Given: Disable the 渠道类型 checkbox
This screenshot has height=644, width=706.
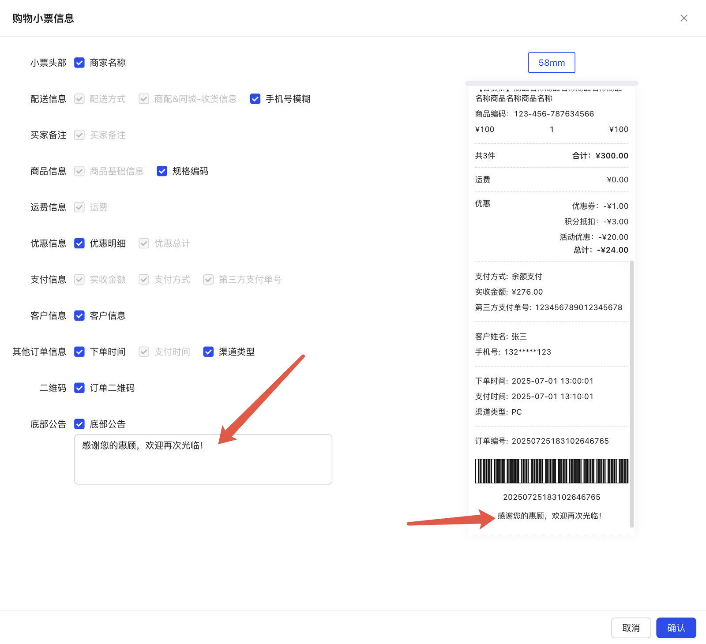Looking at the screenshot, I should [208, 352].
